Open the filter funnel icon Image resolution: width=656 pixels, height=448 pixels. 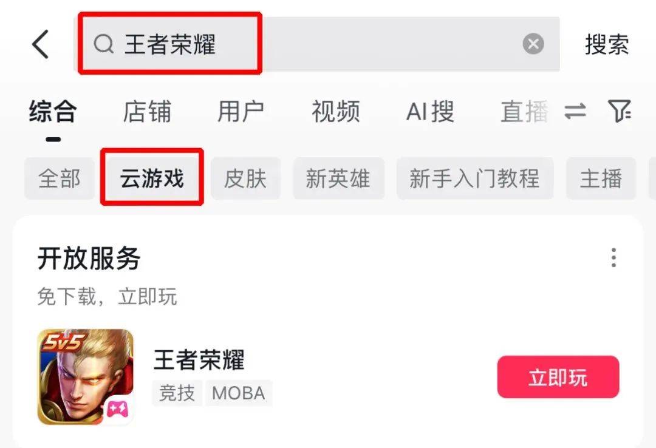click(620, 111)
